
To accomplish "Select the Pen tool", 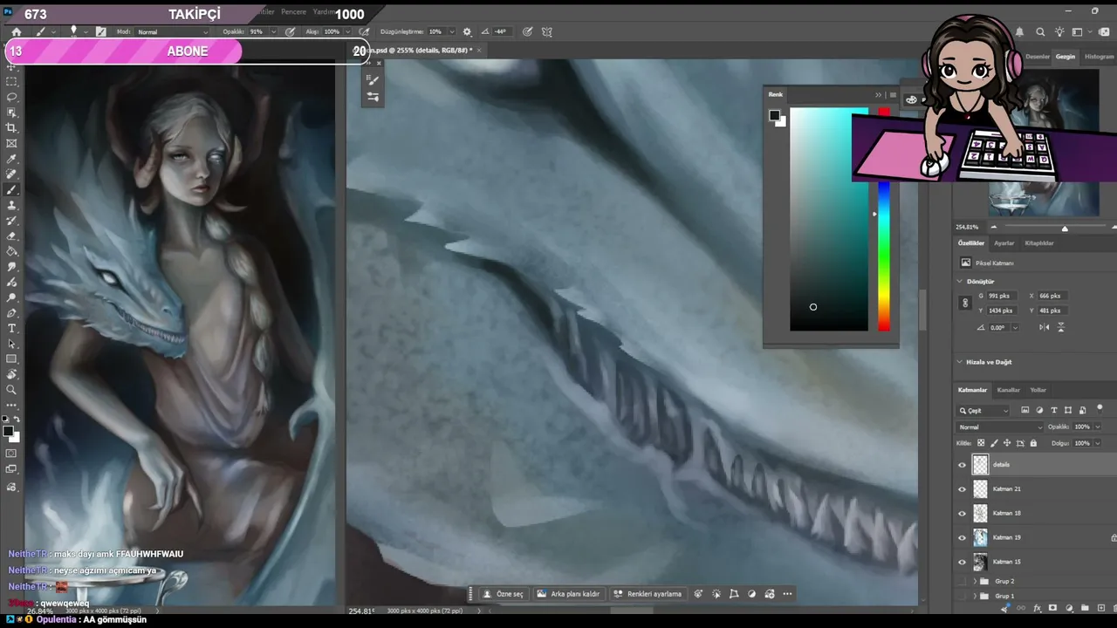I will coord(11,313).
